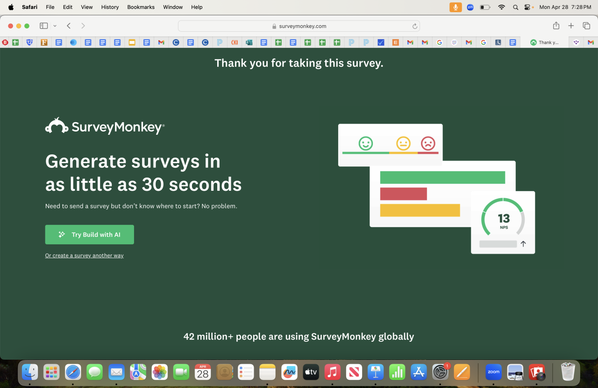Add a new tab with the plus icon
598x388 pixels.
click(x=571, y=26)
